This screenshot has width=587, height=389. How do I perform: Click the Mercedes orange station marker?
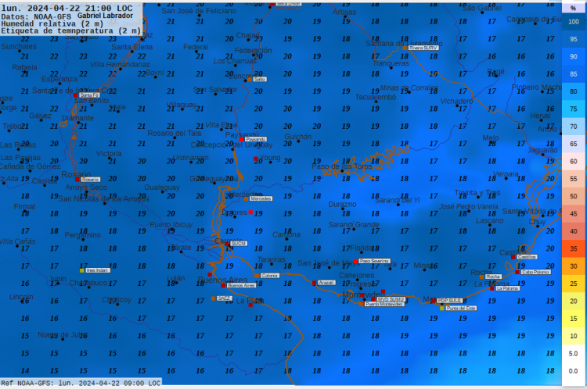click(247, 198)
